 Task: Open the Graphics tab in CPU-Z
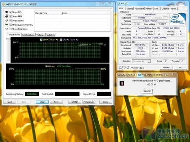[165, 9]
